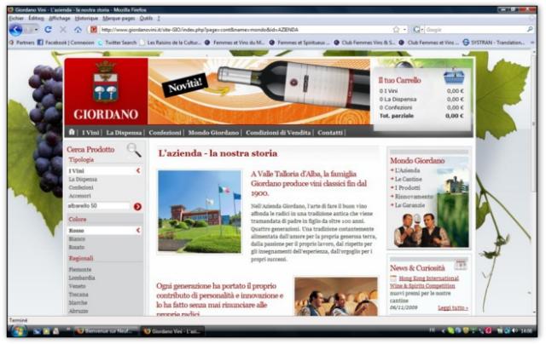Open the Affichage menu
546x344 pixels.
60,18
